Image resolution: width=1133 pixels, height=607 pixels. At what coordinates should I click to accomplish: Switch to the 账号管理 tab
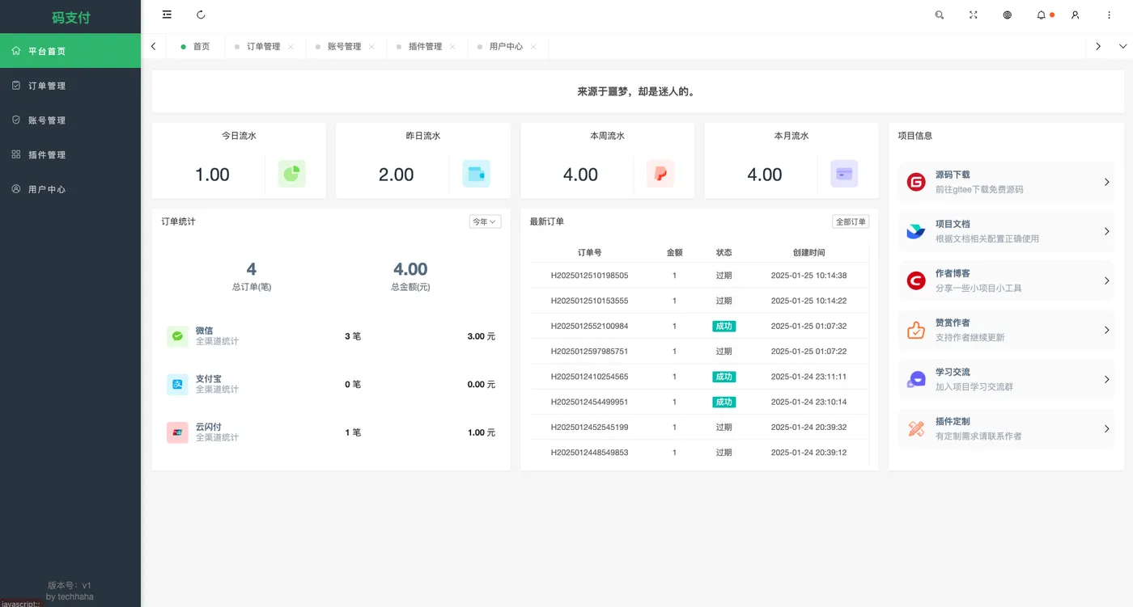coord(345,47)
